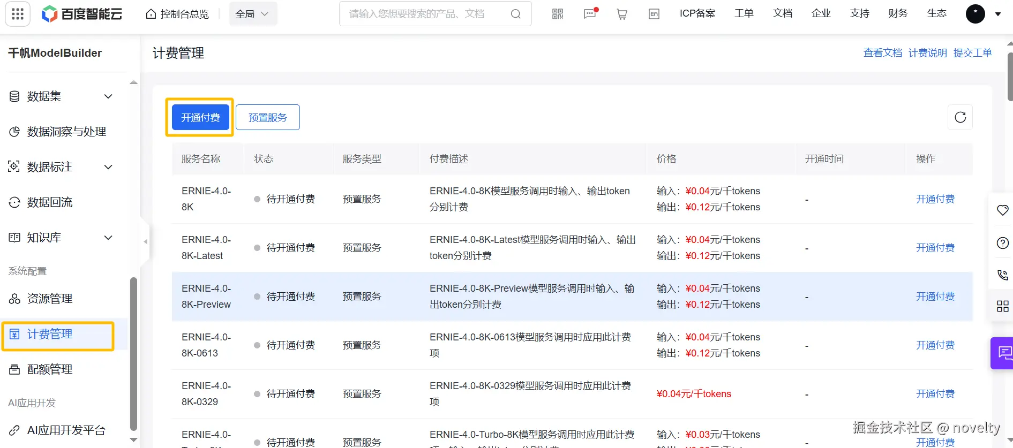
Task: Open the product grid menu icon
Action: coord(18,14)
